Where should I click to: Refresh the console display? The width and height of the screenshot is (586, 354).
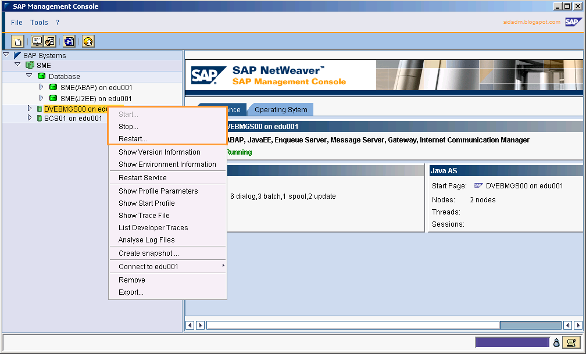coord(67,41)
